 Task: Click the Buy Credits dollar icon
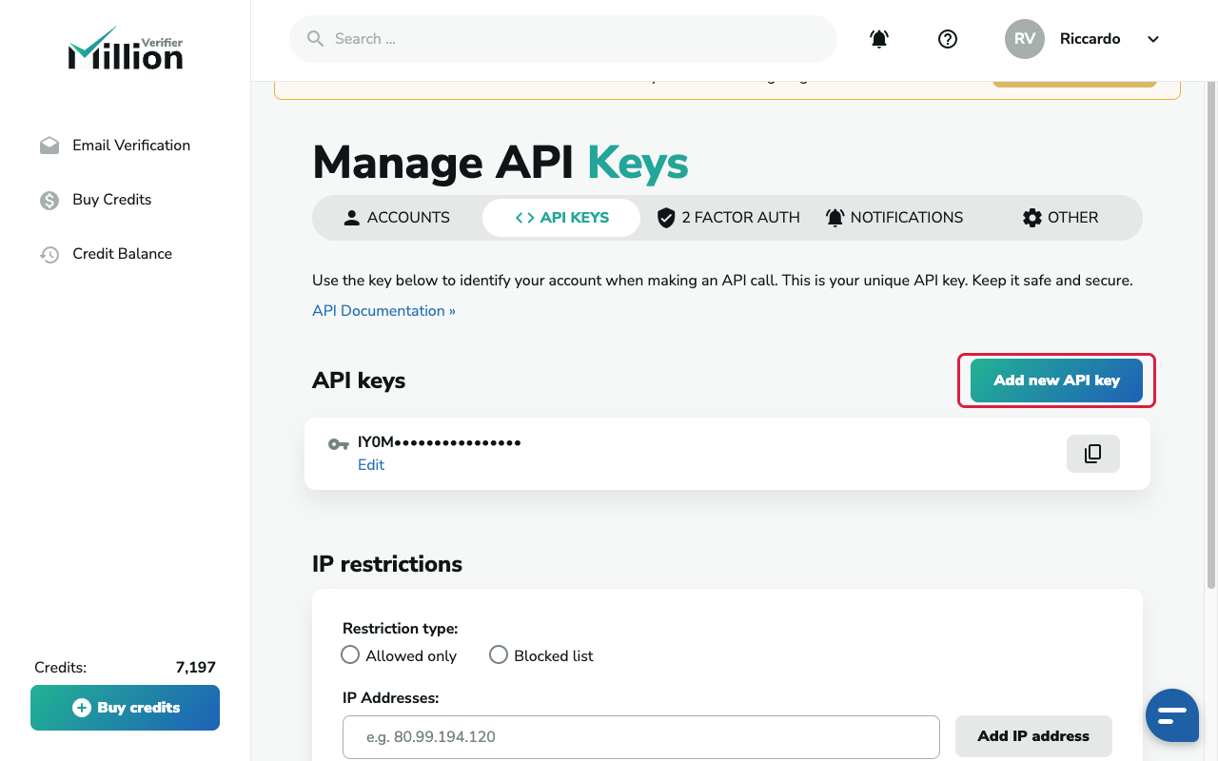coord(49,200)
